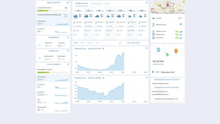The height and width of the screenshot is (124, 220).
Task: Click the Luchtkwaliteit buiten quality bar
Action: (53, 11)
